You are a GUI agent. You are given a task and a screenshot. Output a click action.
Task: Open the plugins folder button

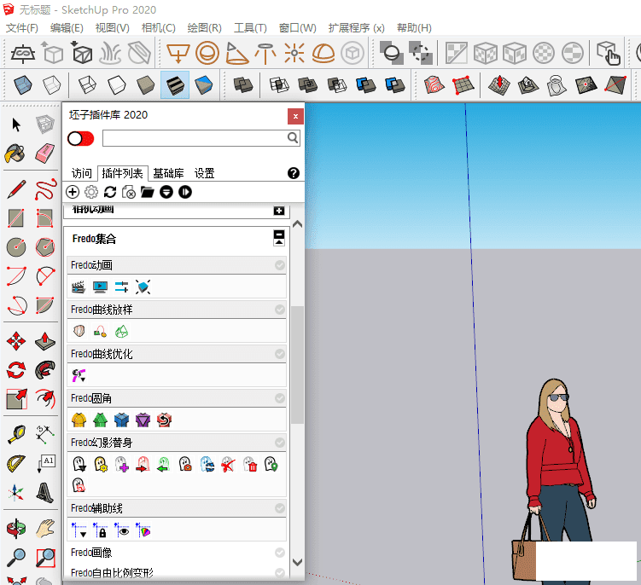147,192
